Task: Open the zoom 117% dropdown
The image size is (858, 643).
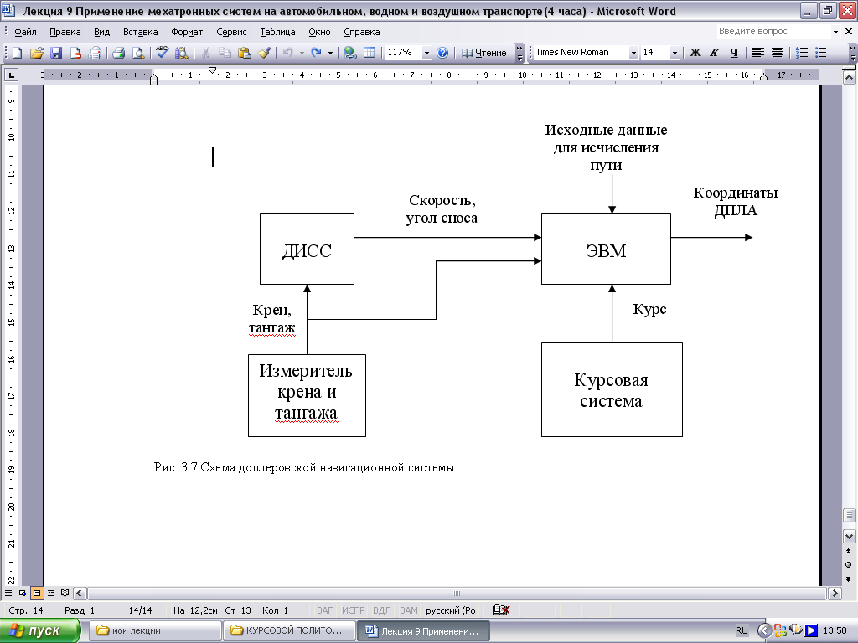Action: click(x=426, y=53)
